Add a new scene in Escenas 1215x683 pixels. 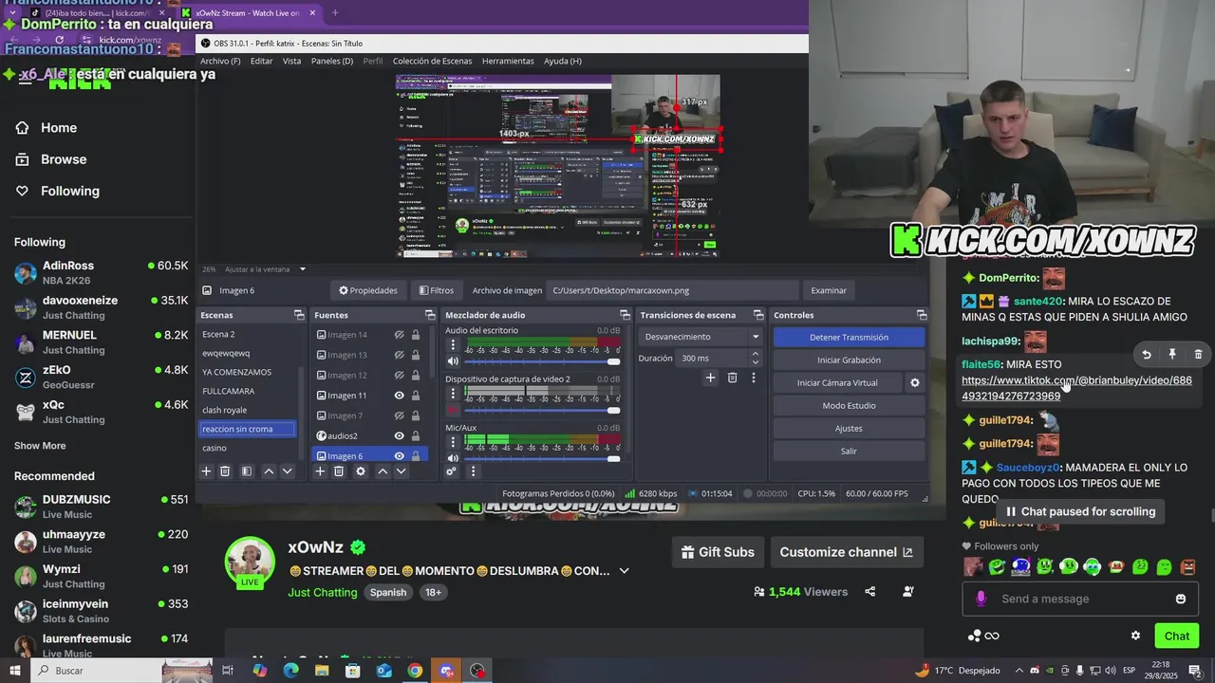206,471
